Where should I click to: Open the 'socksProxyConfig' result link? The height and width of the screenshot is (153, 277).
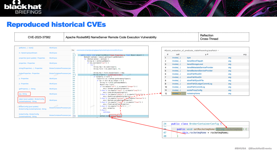click(x=194, y=90)
